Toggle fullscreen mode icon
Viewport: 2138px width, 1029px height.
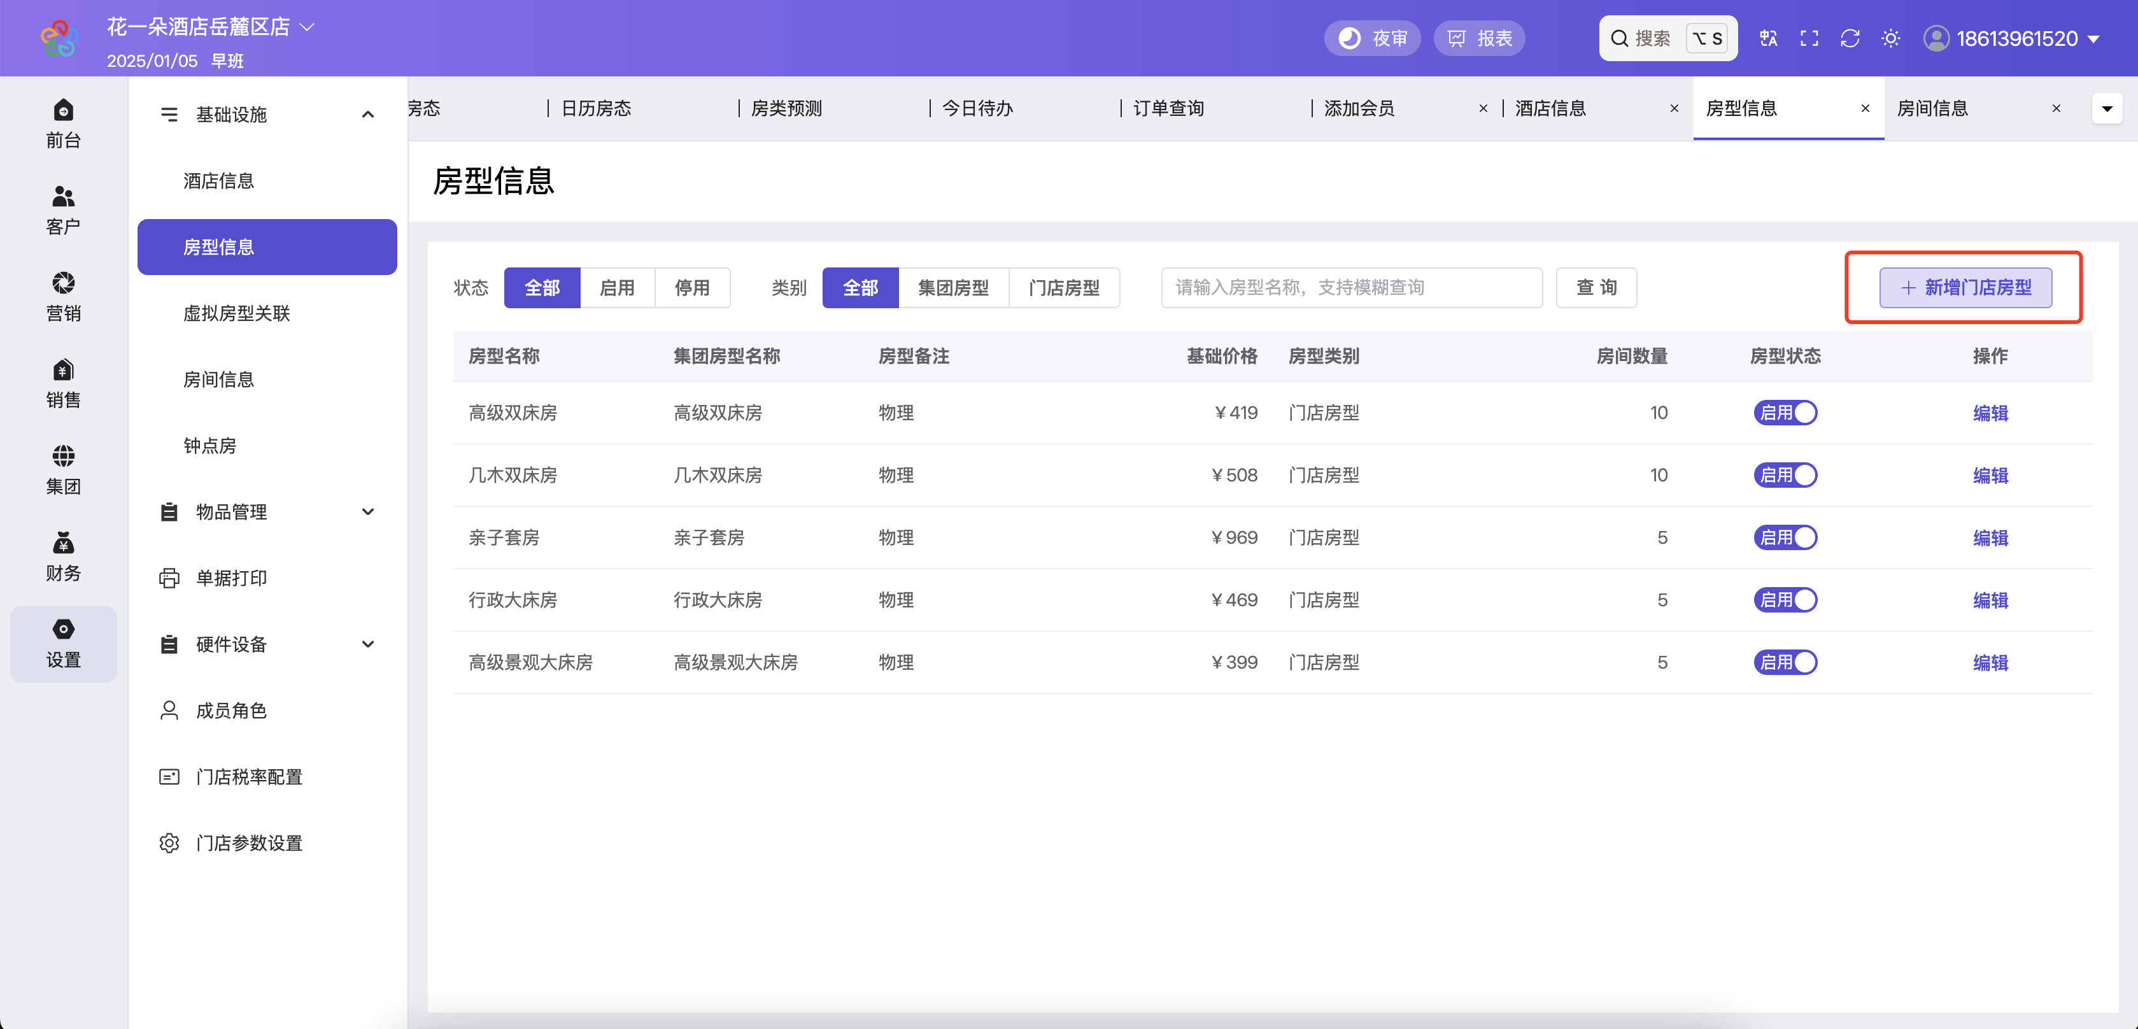(1809, 38)
